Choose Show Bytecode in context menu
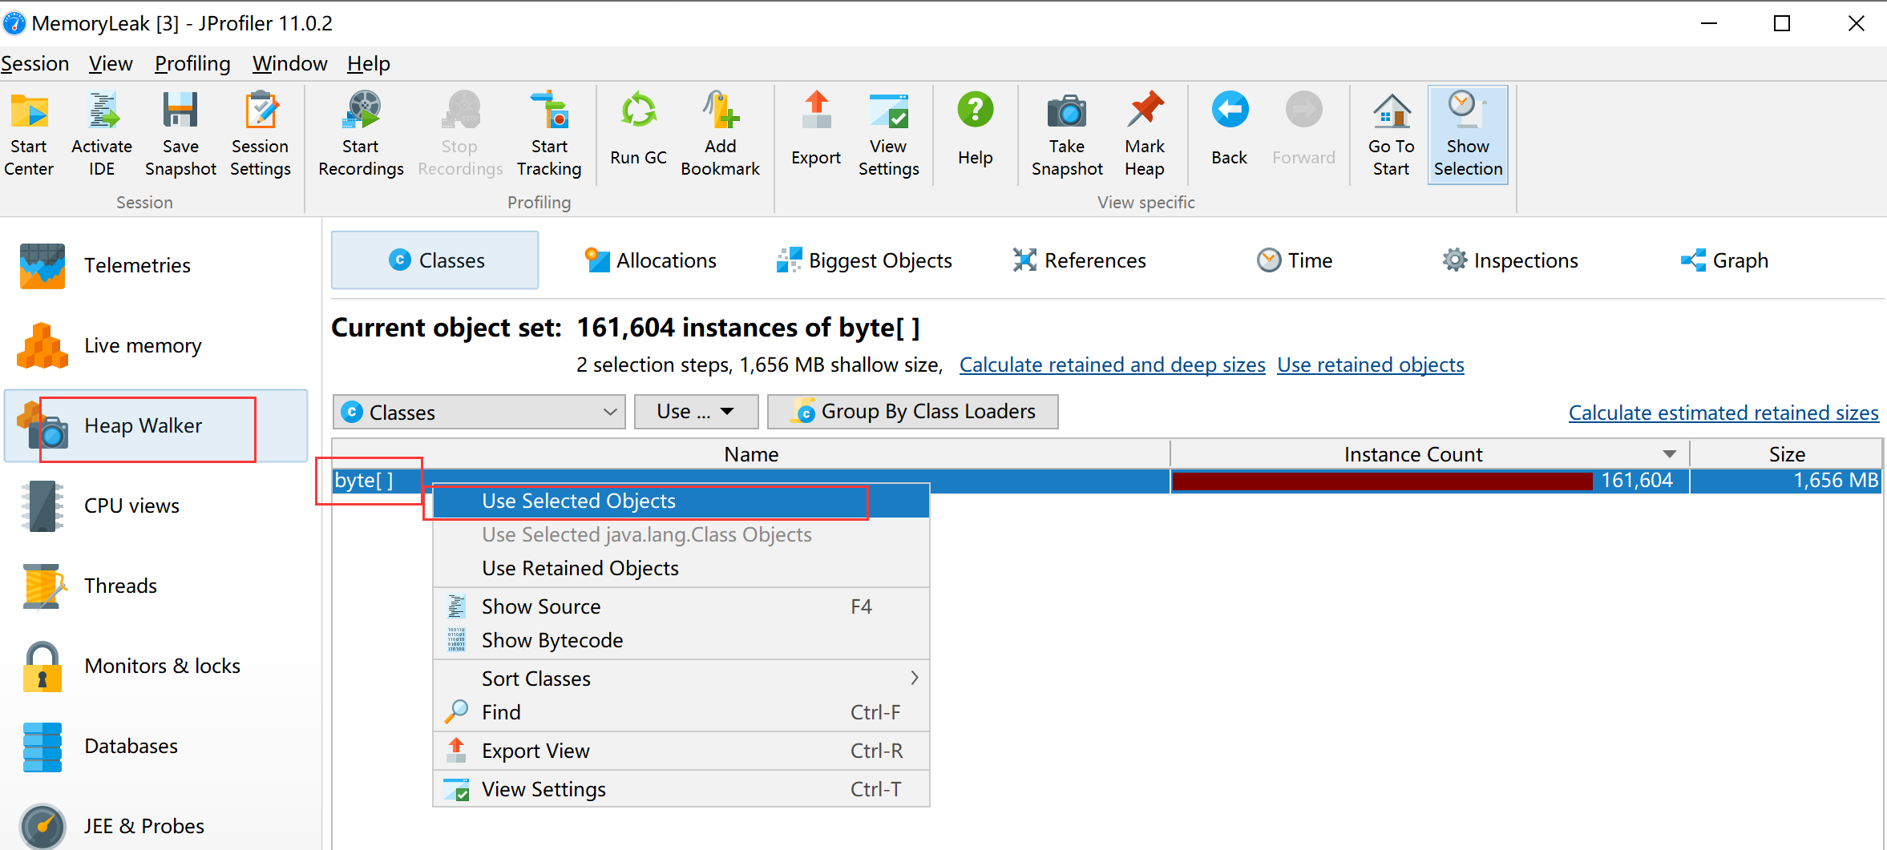This screenshot has height=850, width=1887. 681,640
